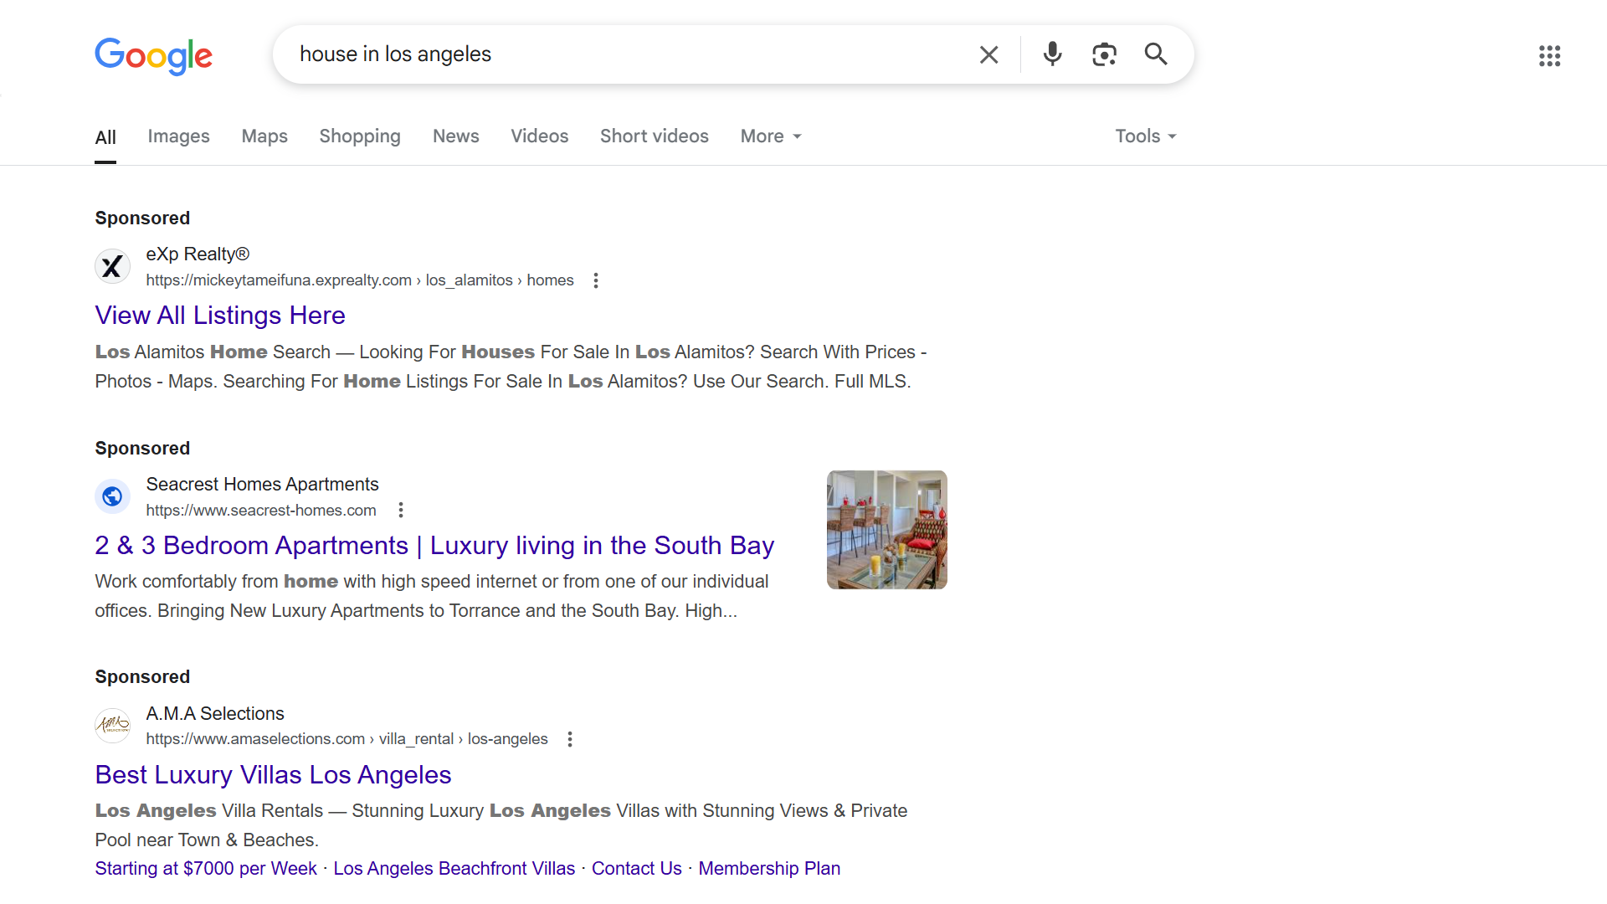Select the All tab
The height and width of the screenshot is (904, 1607).
coord(105,137)
